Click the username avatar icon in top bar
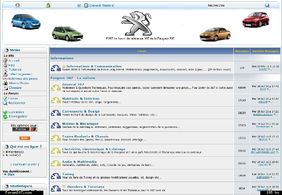This screenshot has height=195, width=282. [17, 5]
